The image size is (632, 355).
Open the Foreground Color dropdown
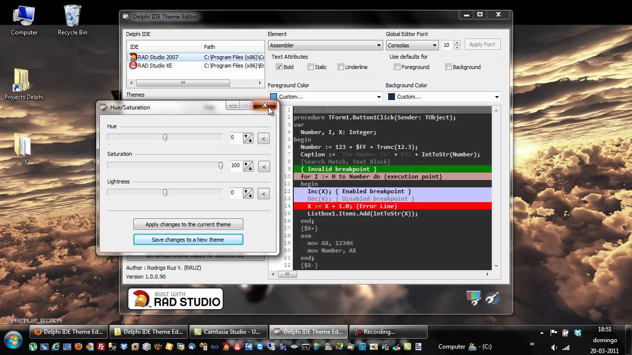click(x=325, y=97)
